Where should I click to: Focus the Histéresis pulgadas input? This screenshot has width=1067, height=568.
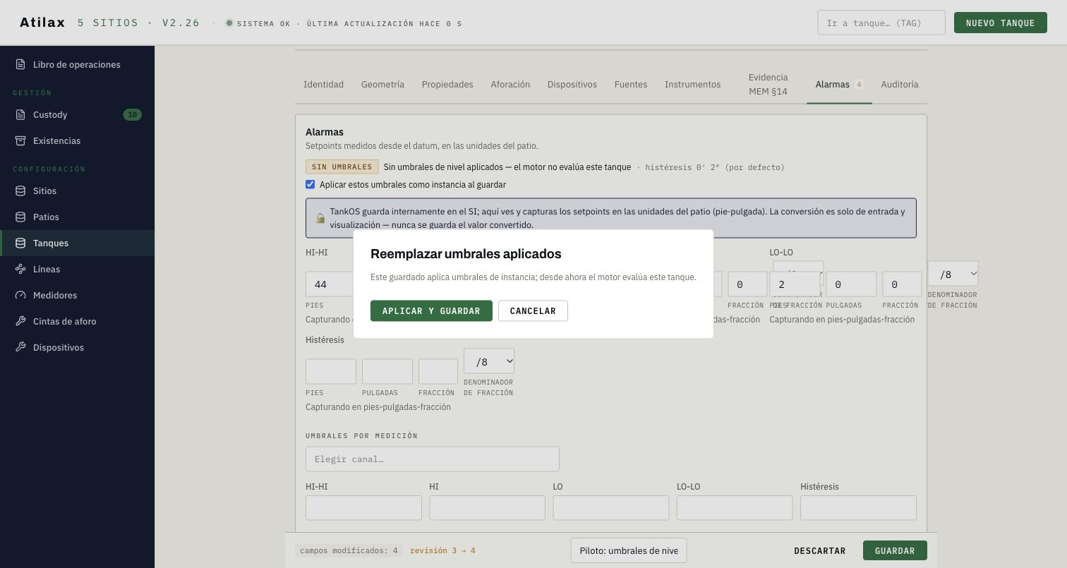tap(387, 372)
